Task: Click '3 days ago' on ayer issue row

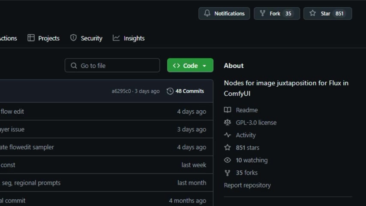Action: 192,129
